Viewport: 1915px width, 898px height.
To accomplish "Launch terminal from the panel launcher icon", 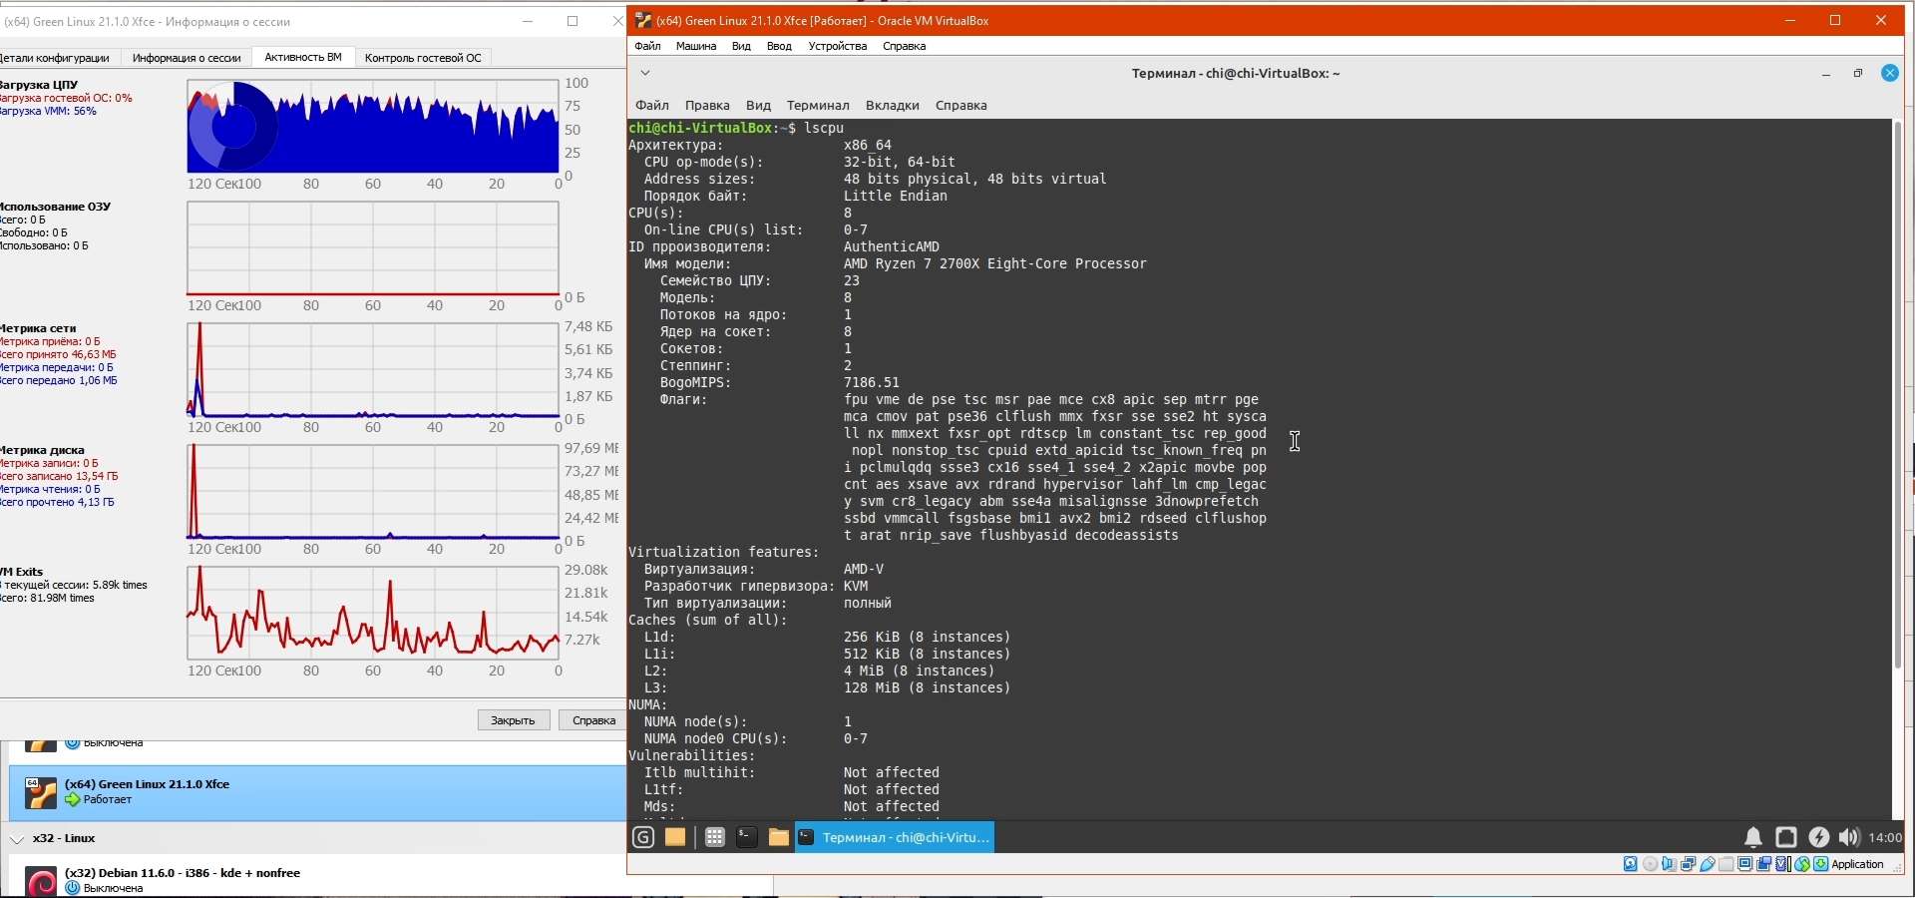I will [746, 838].
